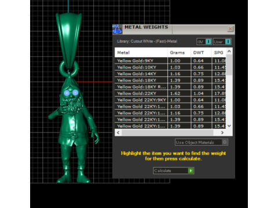Click the table's scroll up arrow
This screenshot has height=208, width=278.
(229, 51)
